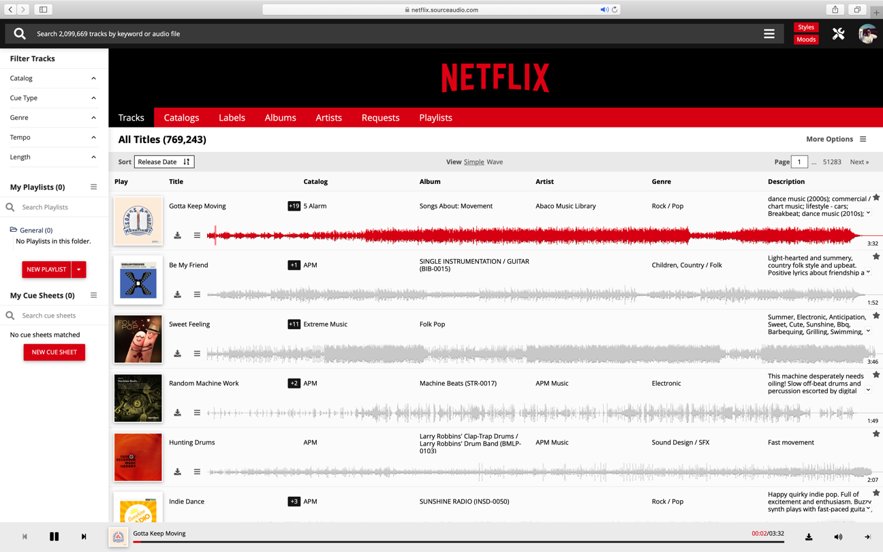Click Sweet Feeling album art thumbnail
Image resolution: width=883 pixels, height=552 pixels.
coord(138,339)
